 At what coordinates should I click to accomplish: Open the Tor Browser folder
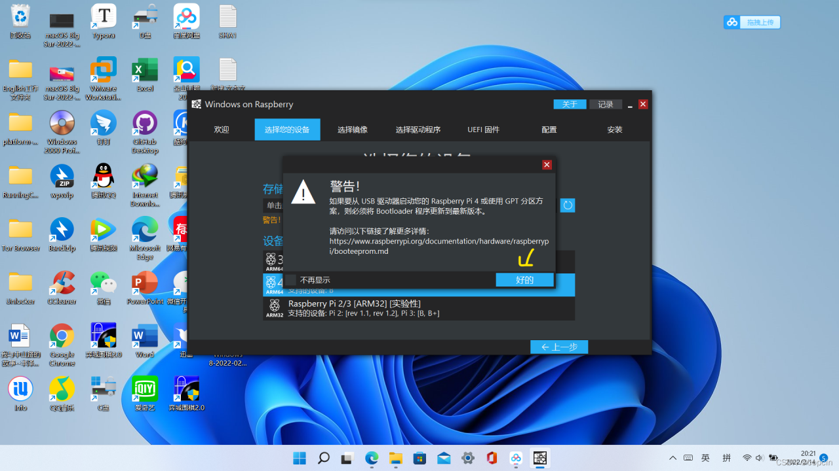(20, 235)
